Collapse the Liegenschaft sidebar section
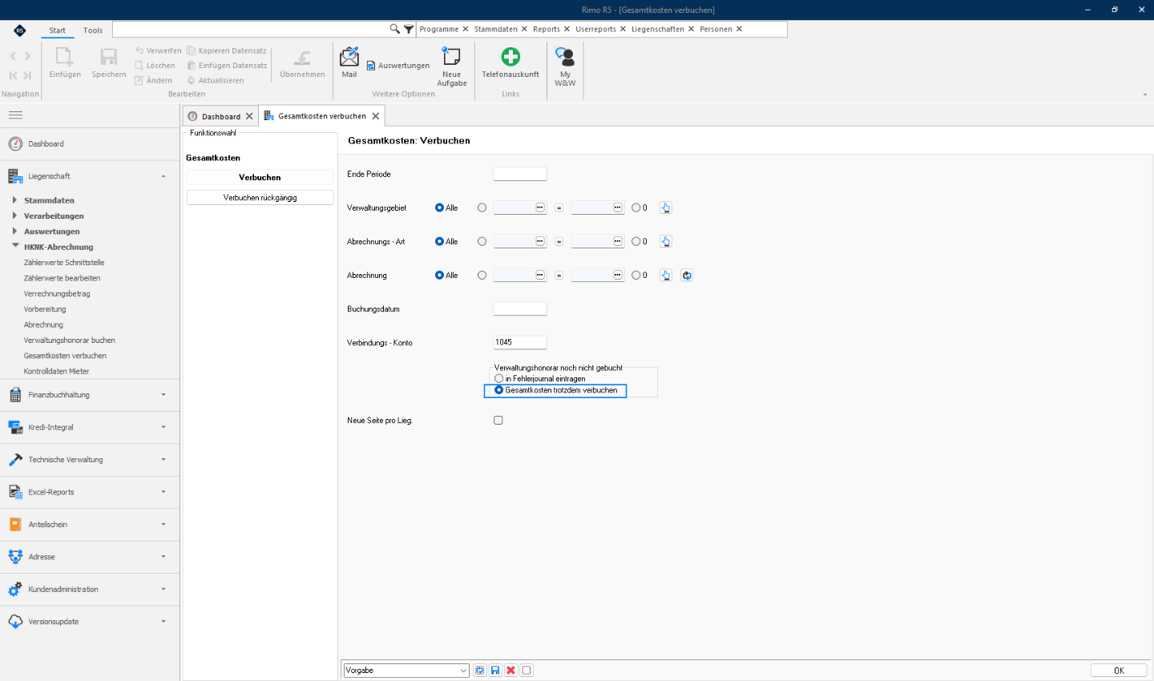The height and width of the screenshot is (681, 1154). pos(90,175)
